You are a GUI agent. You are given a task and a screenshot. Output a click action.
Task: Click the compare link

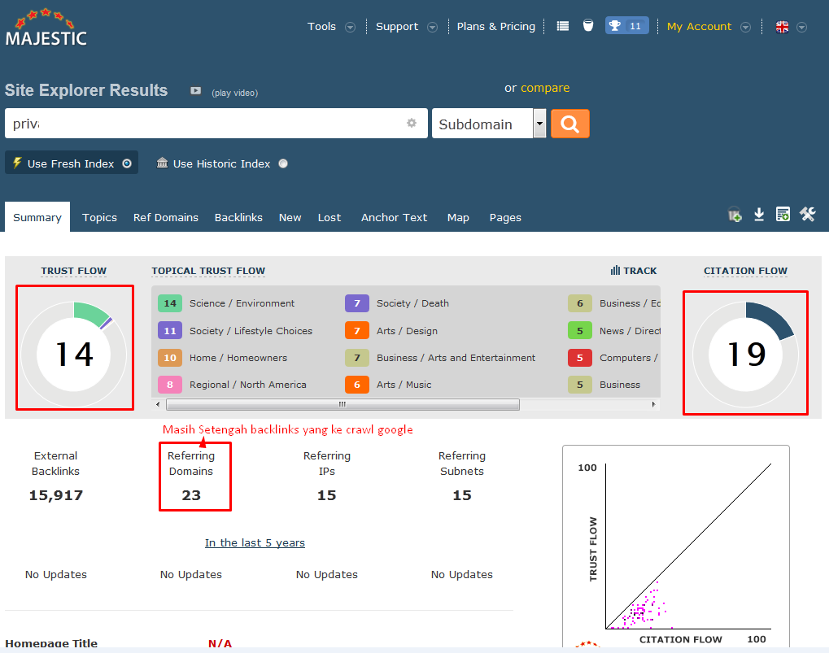tap(545, 88)
